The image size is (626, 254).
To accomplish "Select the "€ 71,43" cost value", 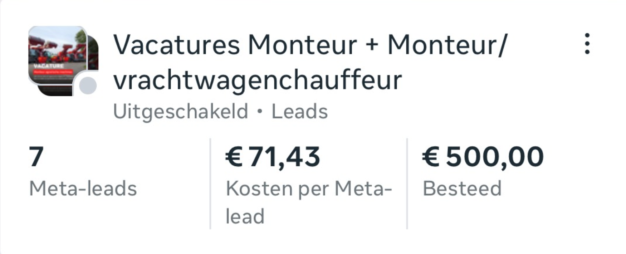I will point(273,157).
